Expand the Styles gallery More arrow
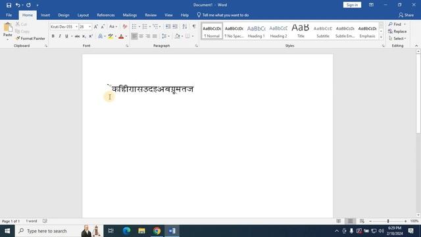The width and height of the screenshot is (421, 237). [381, 38]
